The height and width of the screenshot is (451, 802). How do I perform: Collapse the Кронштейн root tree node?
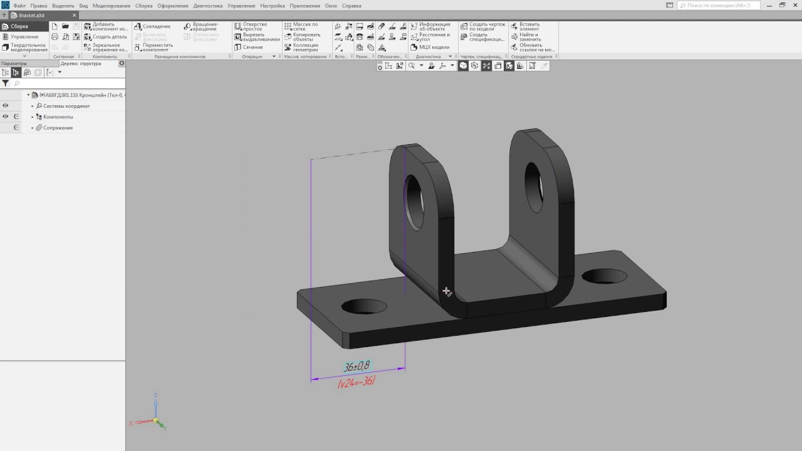[28, 95]
